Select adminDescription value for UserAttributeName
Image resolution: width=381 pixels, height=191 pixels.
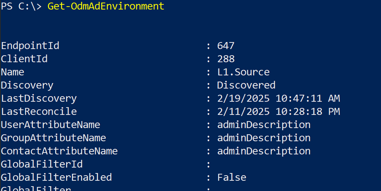(263, 125)
